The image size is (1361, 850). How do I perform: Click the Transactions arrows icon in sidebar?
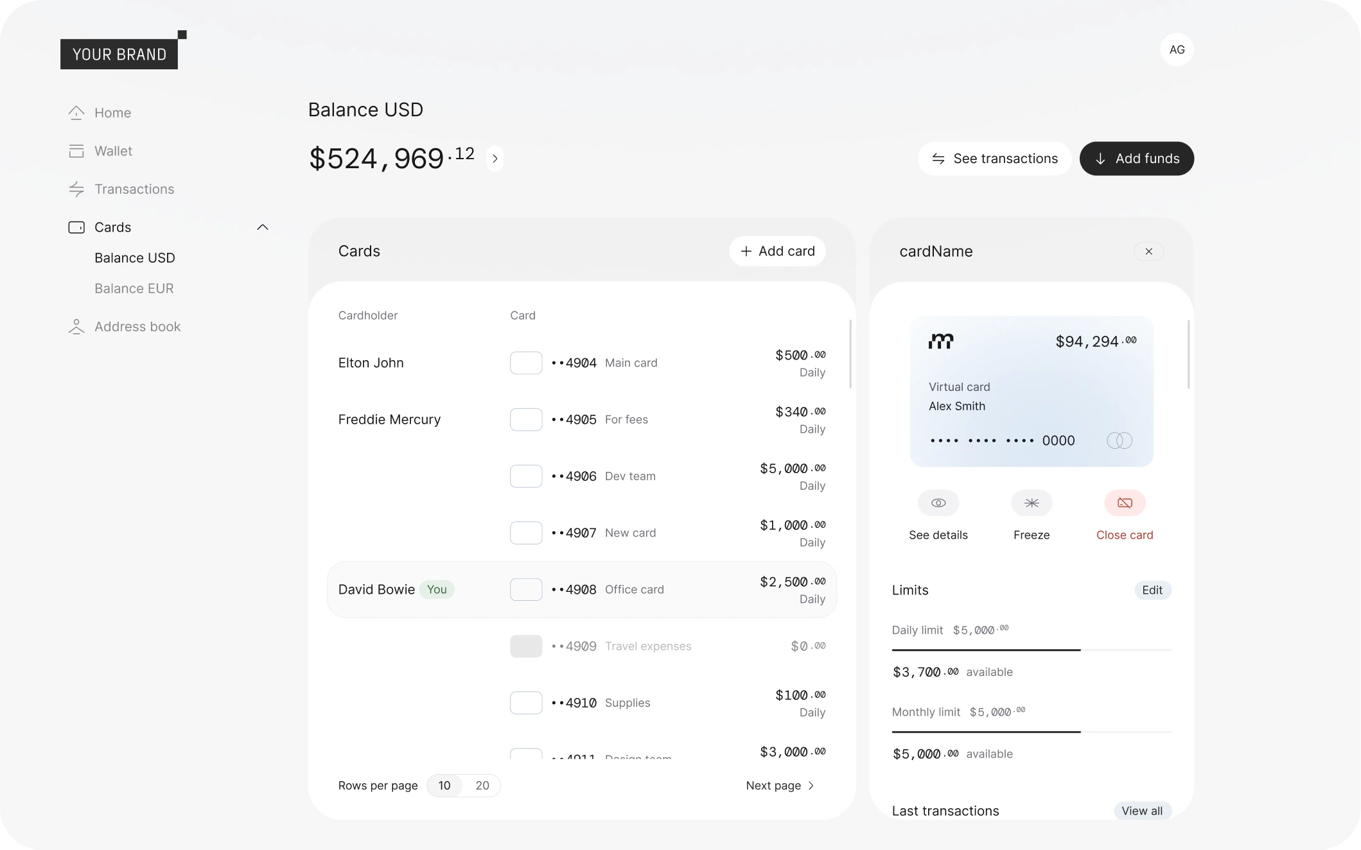[x=76, y=189]
